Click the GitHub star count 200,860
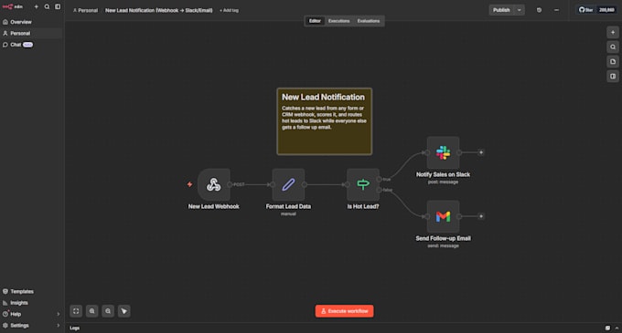 point(606,10)
